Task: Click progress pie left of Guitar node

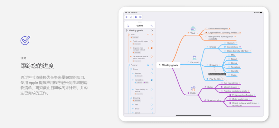Action: tap(205, 87)
